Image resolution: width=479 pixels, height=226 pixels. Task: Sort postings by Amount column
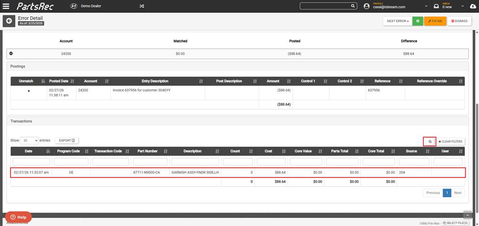tap(276, 81)
